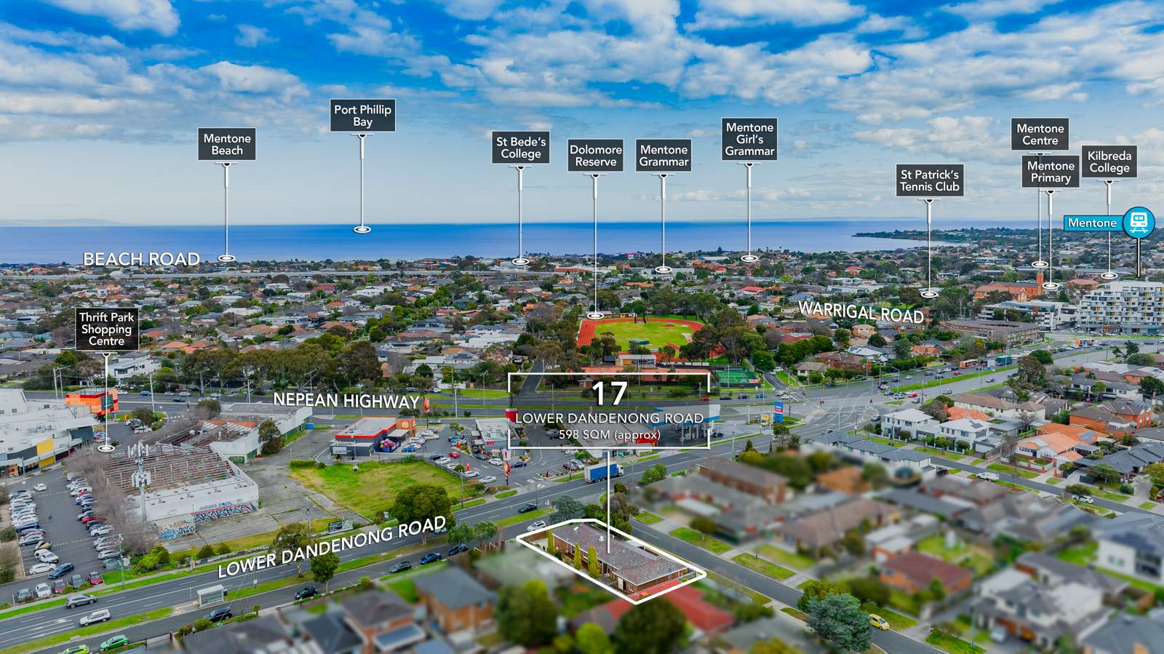Select the Mentone Beach label
1164x654 pixels.
tap(227, 144)
